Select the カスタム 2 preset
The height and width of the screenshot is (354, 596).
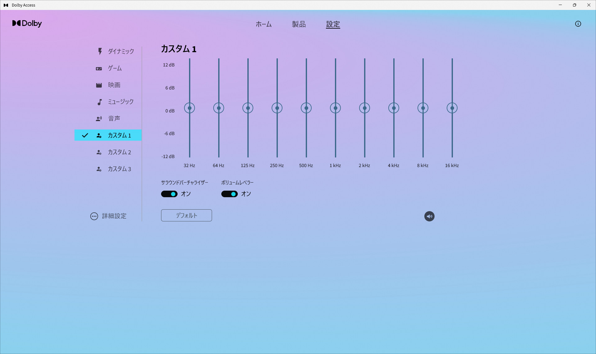click(119, 152)
